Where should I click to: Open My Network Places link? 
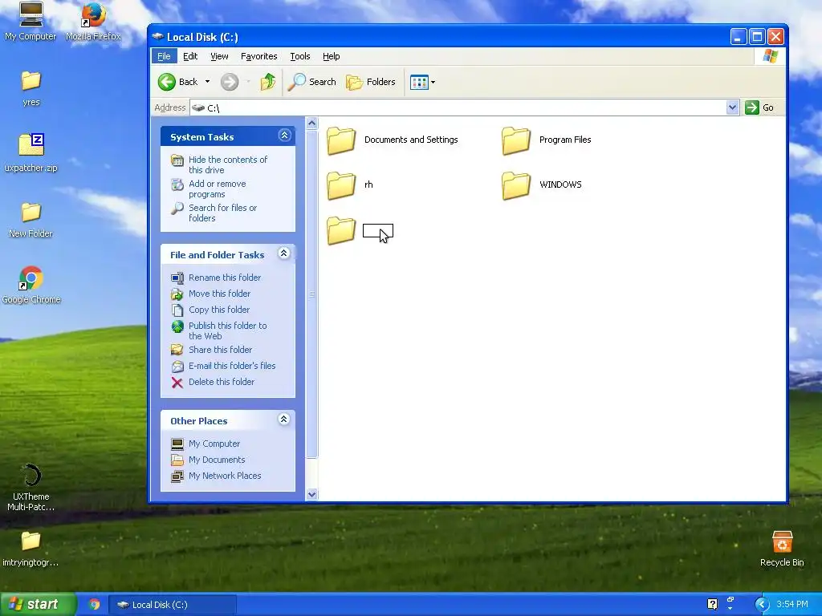[225, 476]
